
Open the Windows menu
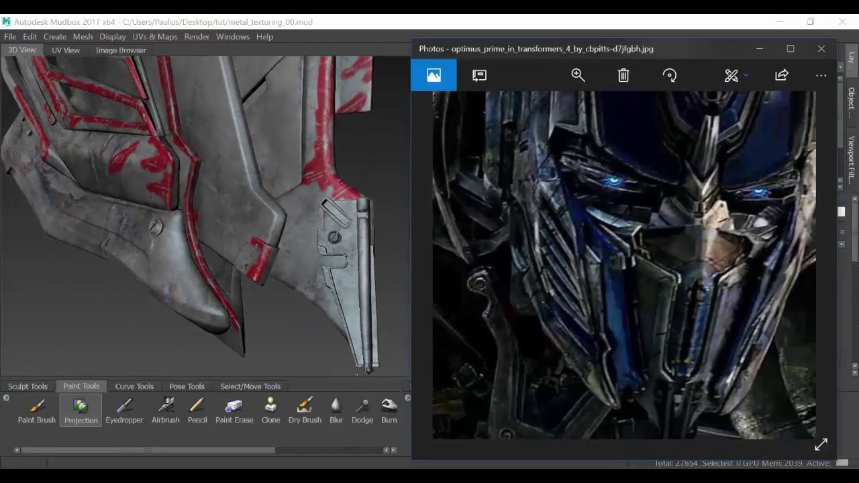pyautogui.click(x=233, y=36)
